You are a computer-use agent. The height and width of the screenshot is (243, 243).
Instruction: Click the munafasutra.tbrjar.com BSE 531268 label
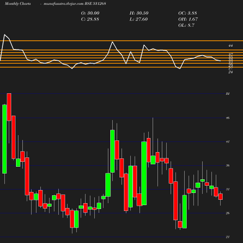click(75, 3)
